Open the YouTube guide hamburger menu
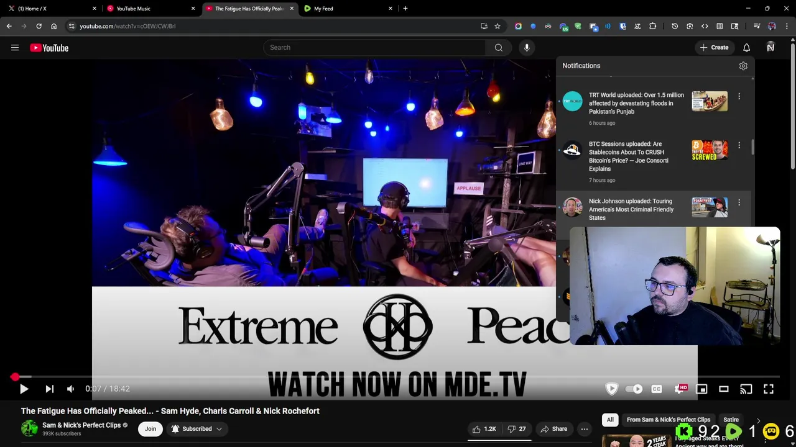Image resolution: width=796 pixels, height=447 pixels. (x=15, y=48)
